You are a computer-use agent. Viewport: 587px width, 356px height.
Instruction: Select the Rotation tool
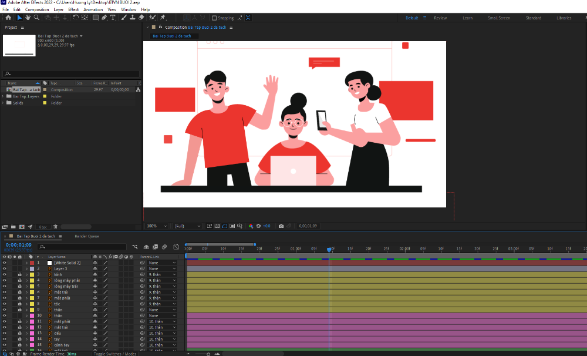tap(76, 18)
